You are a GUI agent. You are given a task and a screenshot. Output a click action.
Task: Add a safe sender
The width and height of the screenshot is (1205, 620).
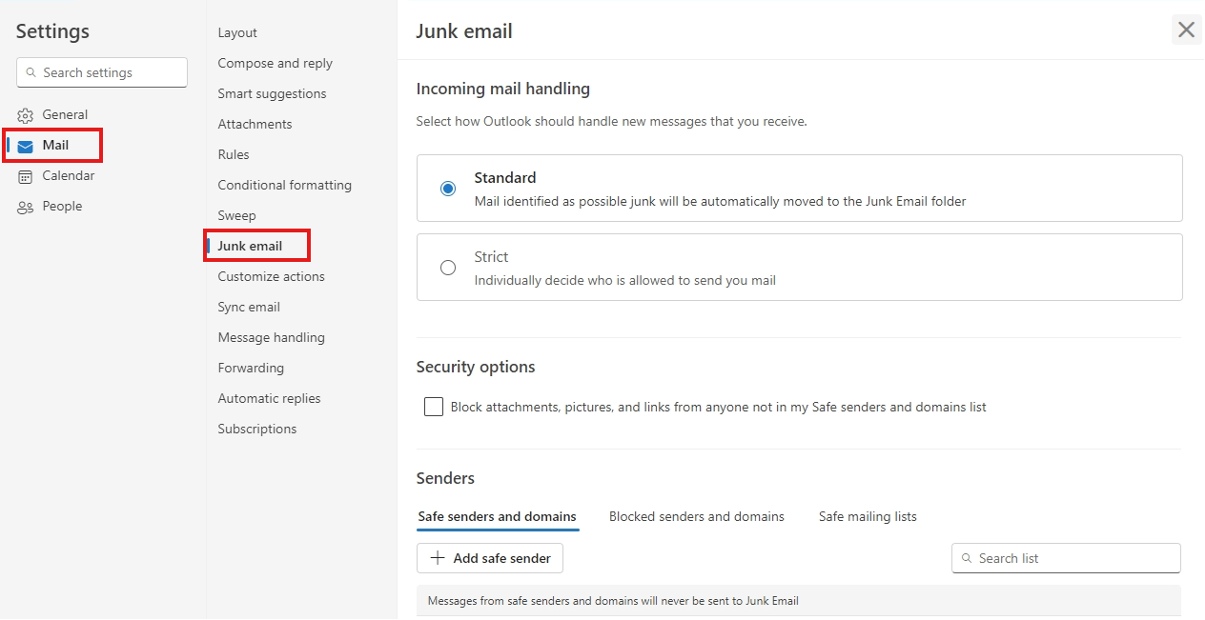490,558
